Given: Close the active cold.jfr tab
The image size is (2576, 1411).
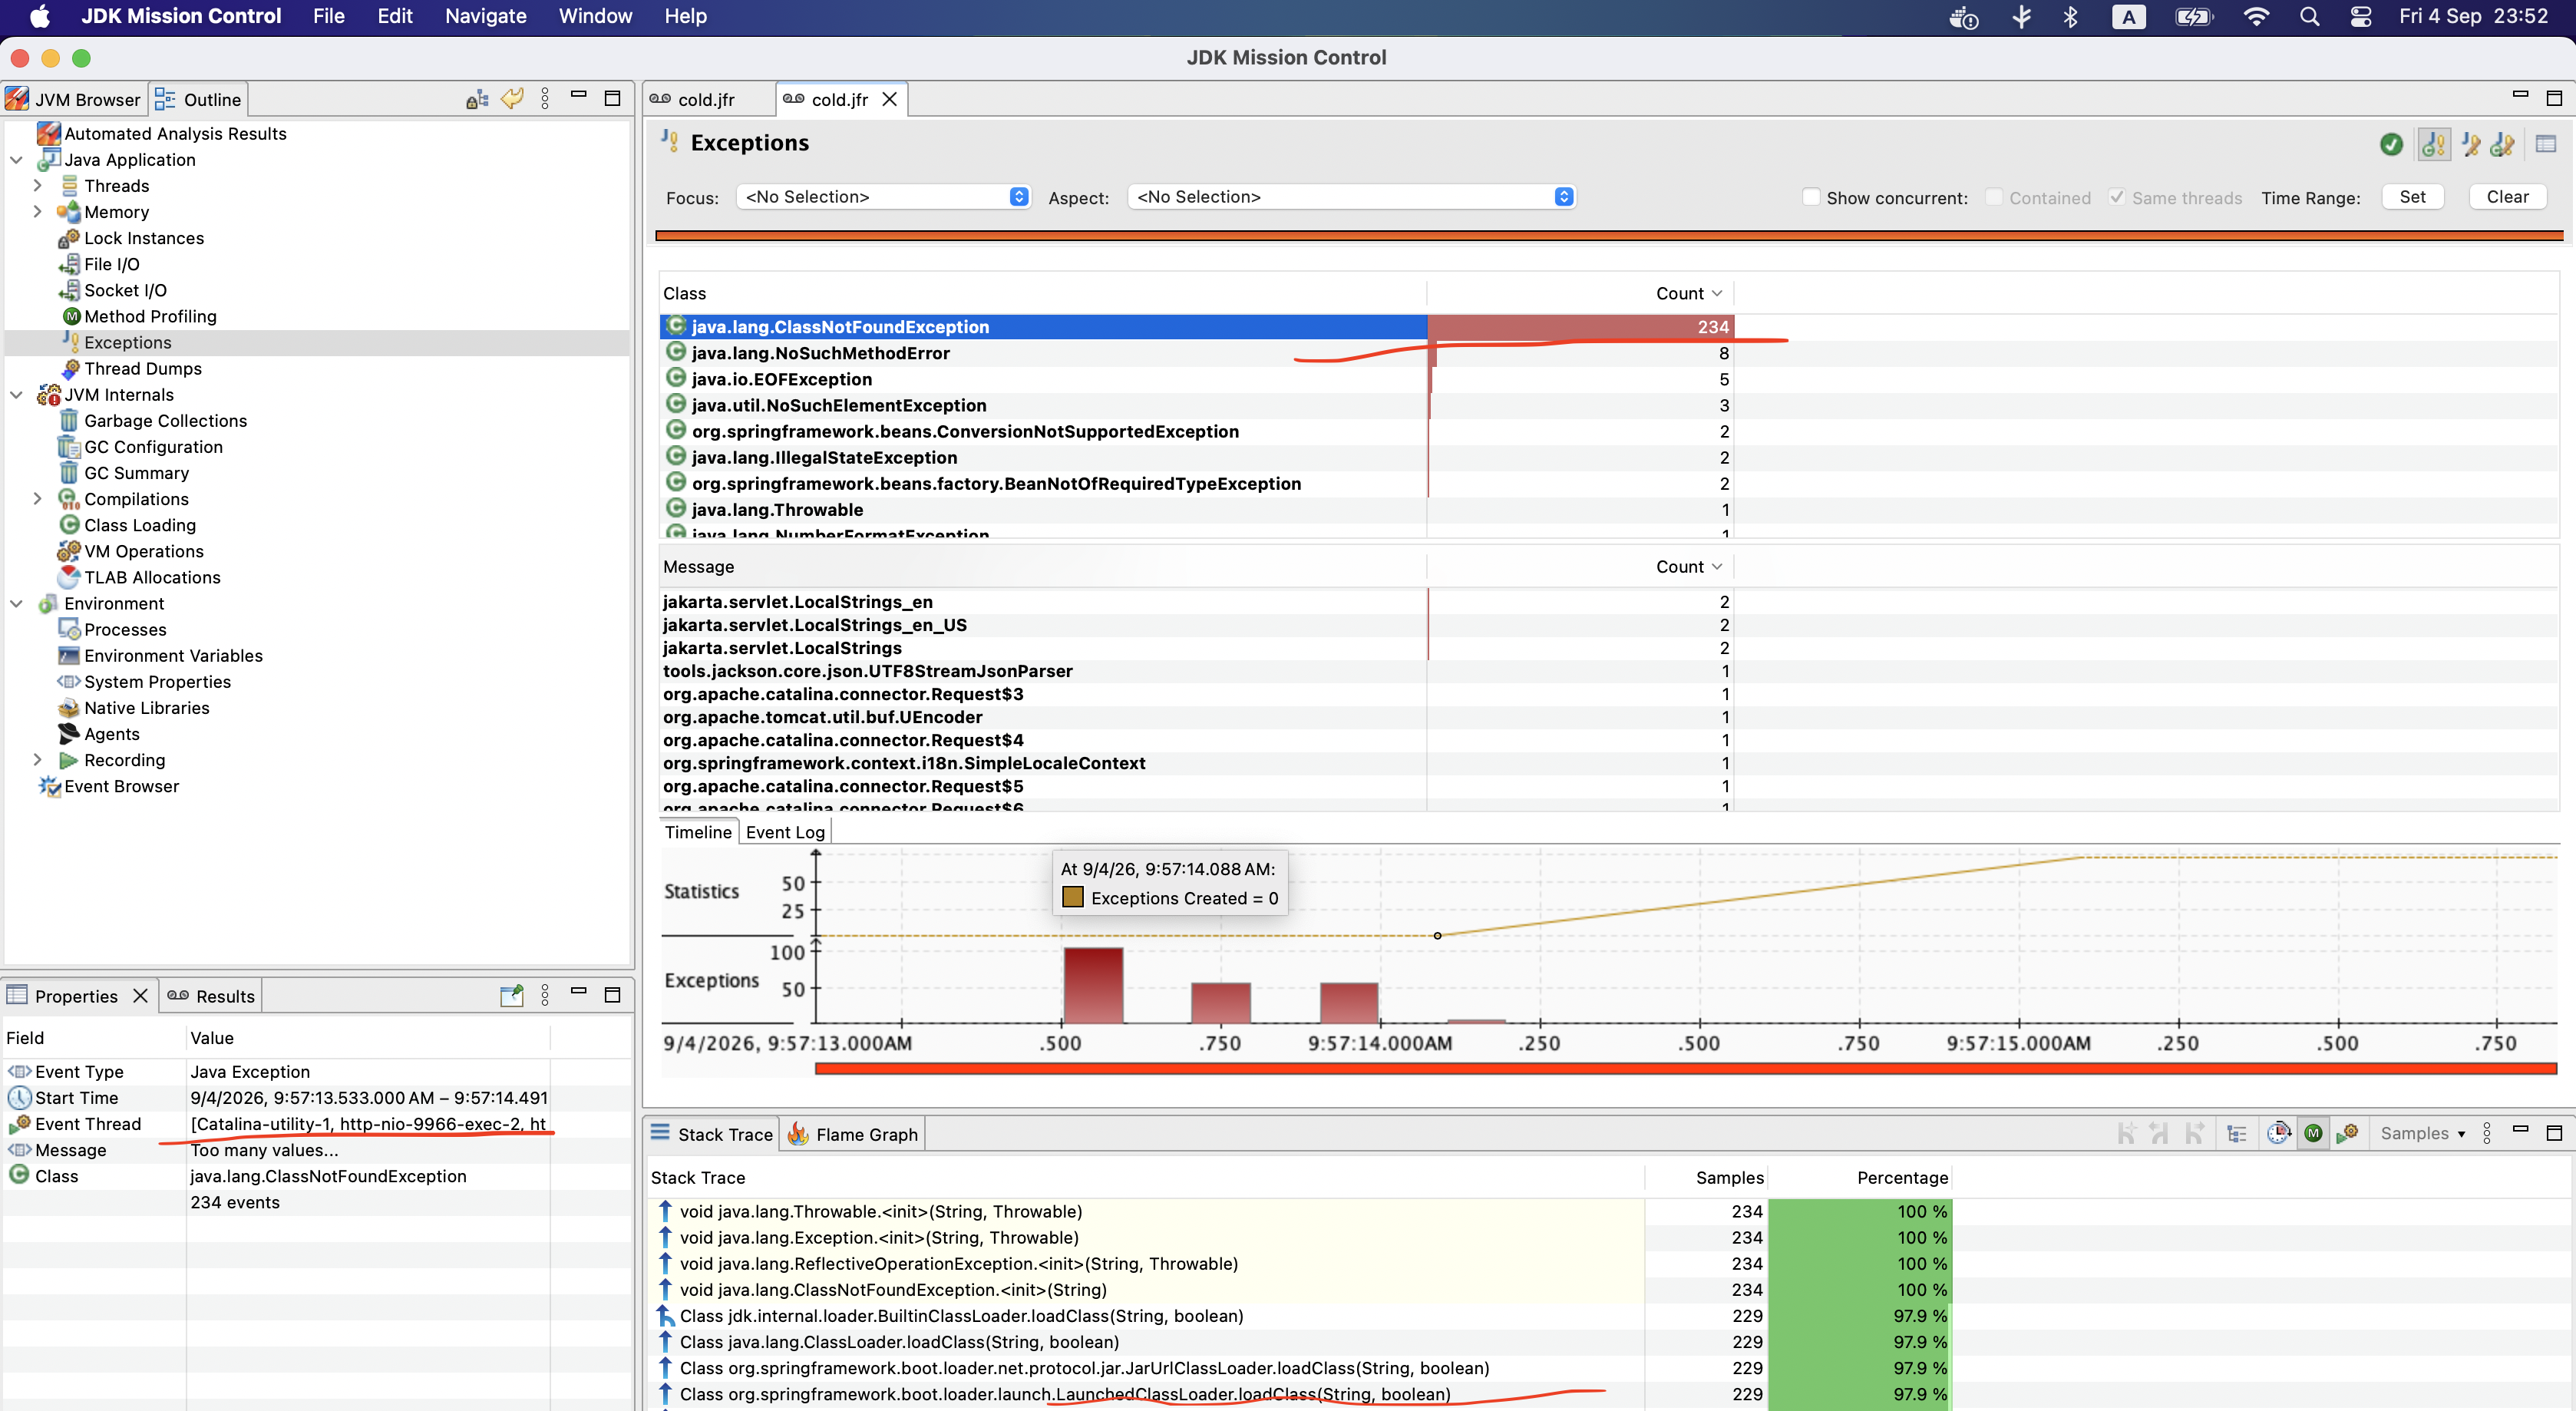Looking at the screenshot, I should [889, 99].
